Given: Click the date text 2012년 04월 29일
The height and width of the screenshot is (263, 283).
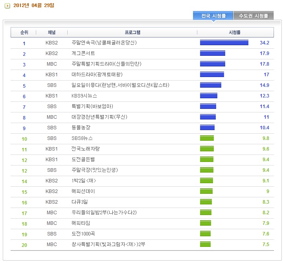Looking at the screenshot, I should tap(34, 6).
